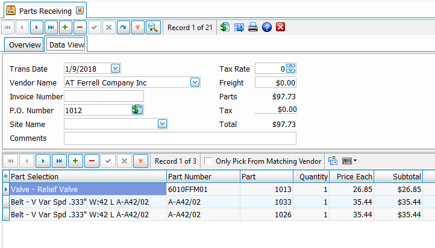Click dollar-sign document icon in top toolbar

(225, 27)
